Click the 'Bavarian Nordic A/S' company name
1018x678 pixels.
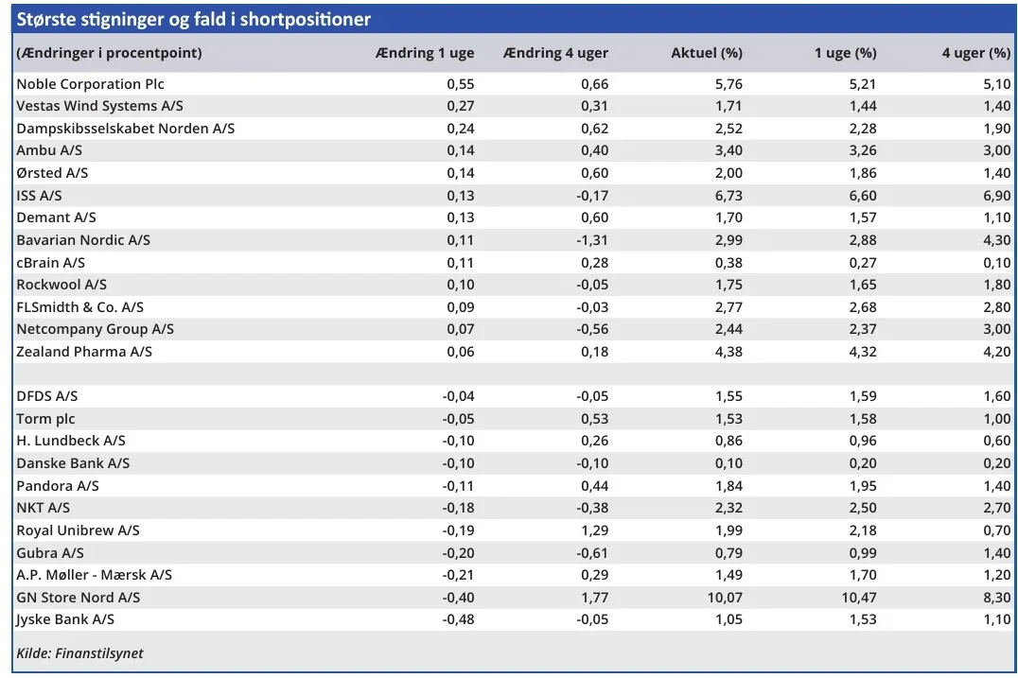[83, 240]
